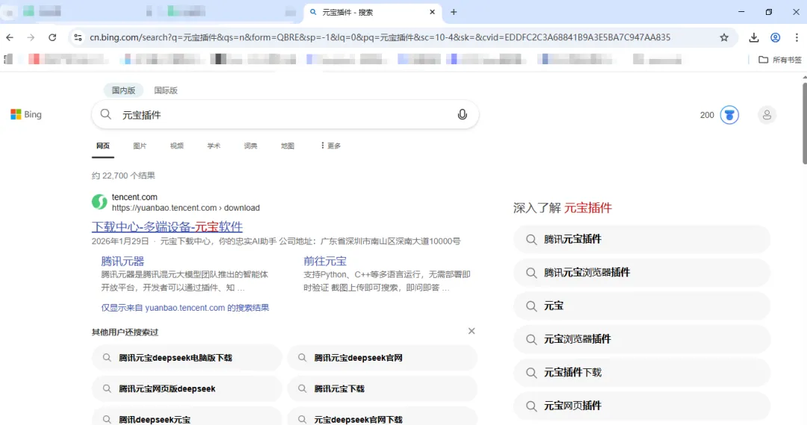807x425 pixels.
Task: Open the 腾讯元器 sublink
Action: pyautogui.click(x=123, y=261)
